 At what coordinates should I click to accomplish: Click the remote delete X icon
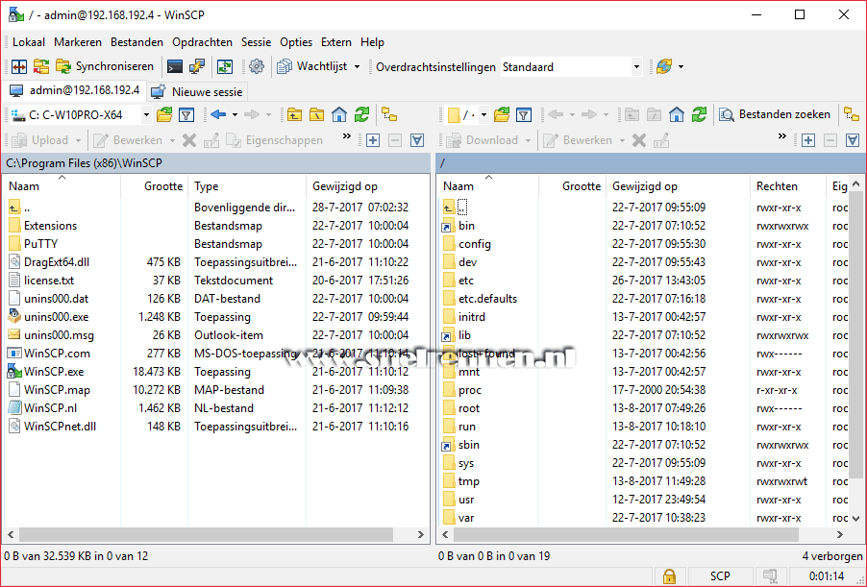coord(639,140)
